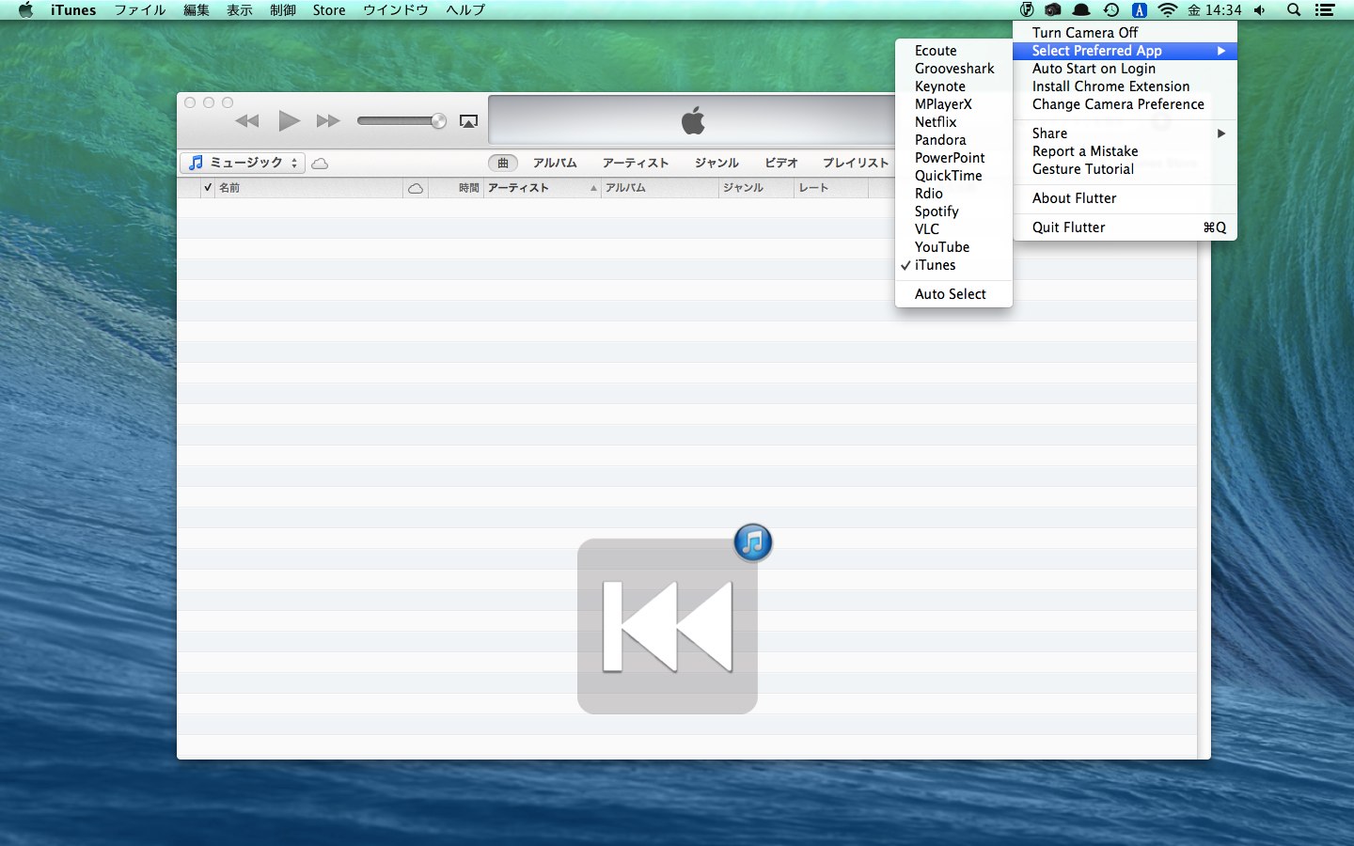Open the 編集 menu
This screenshot has width=1354, height=846.
coord(196,10)
